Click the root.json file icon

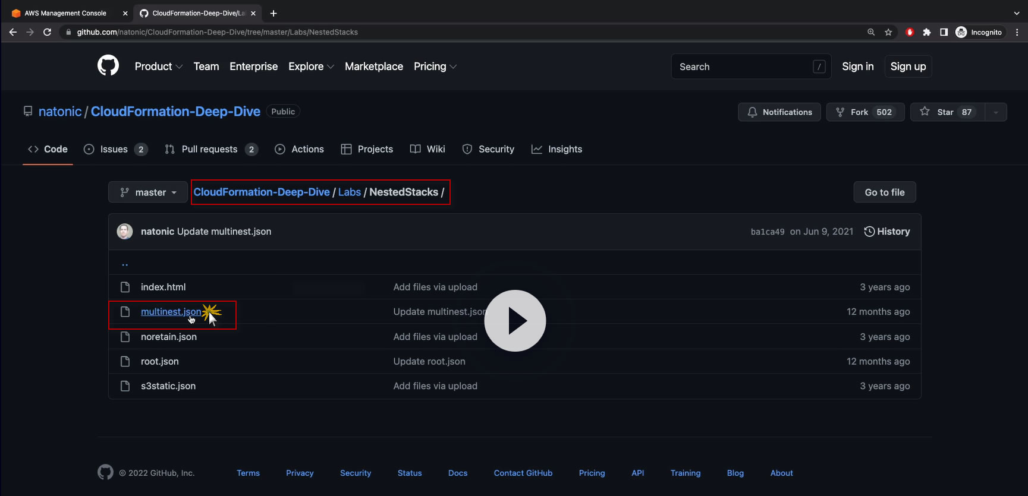[x=125, y=361]
